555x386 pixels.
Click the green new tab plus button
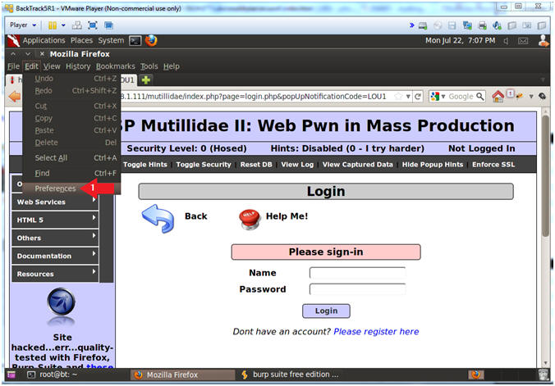coord(146,80)
